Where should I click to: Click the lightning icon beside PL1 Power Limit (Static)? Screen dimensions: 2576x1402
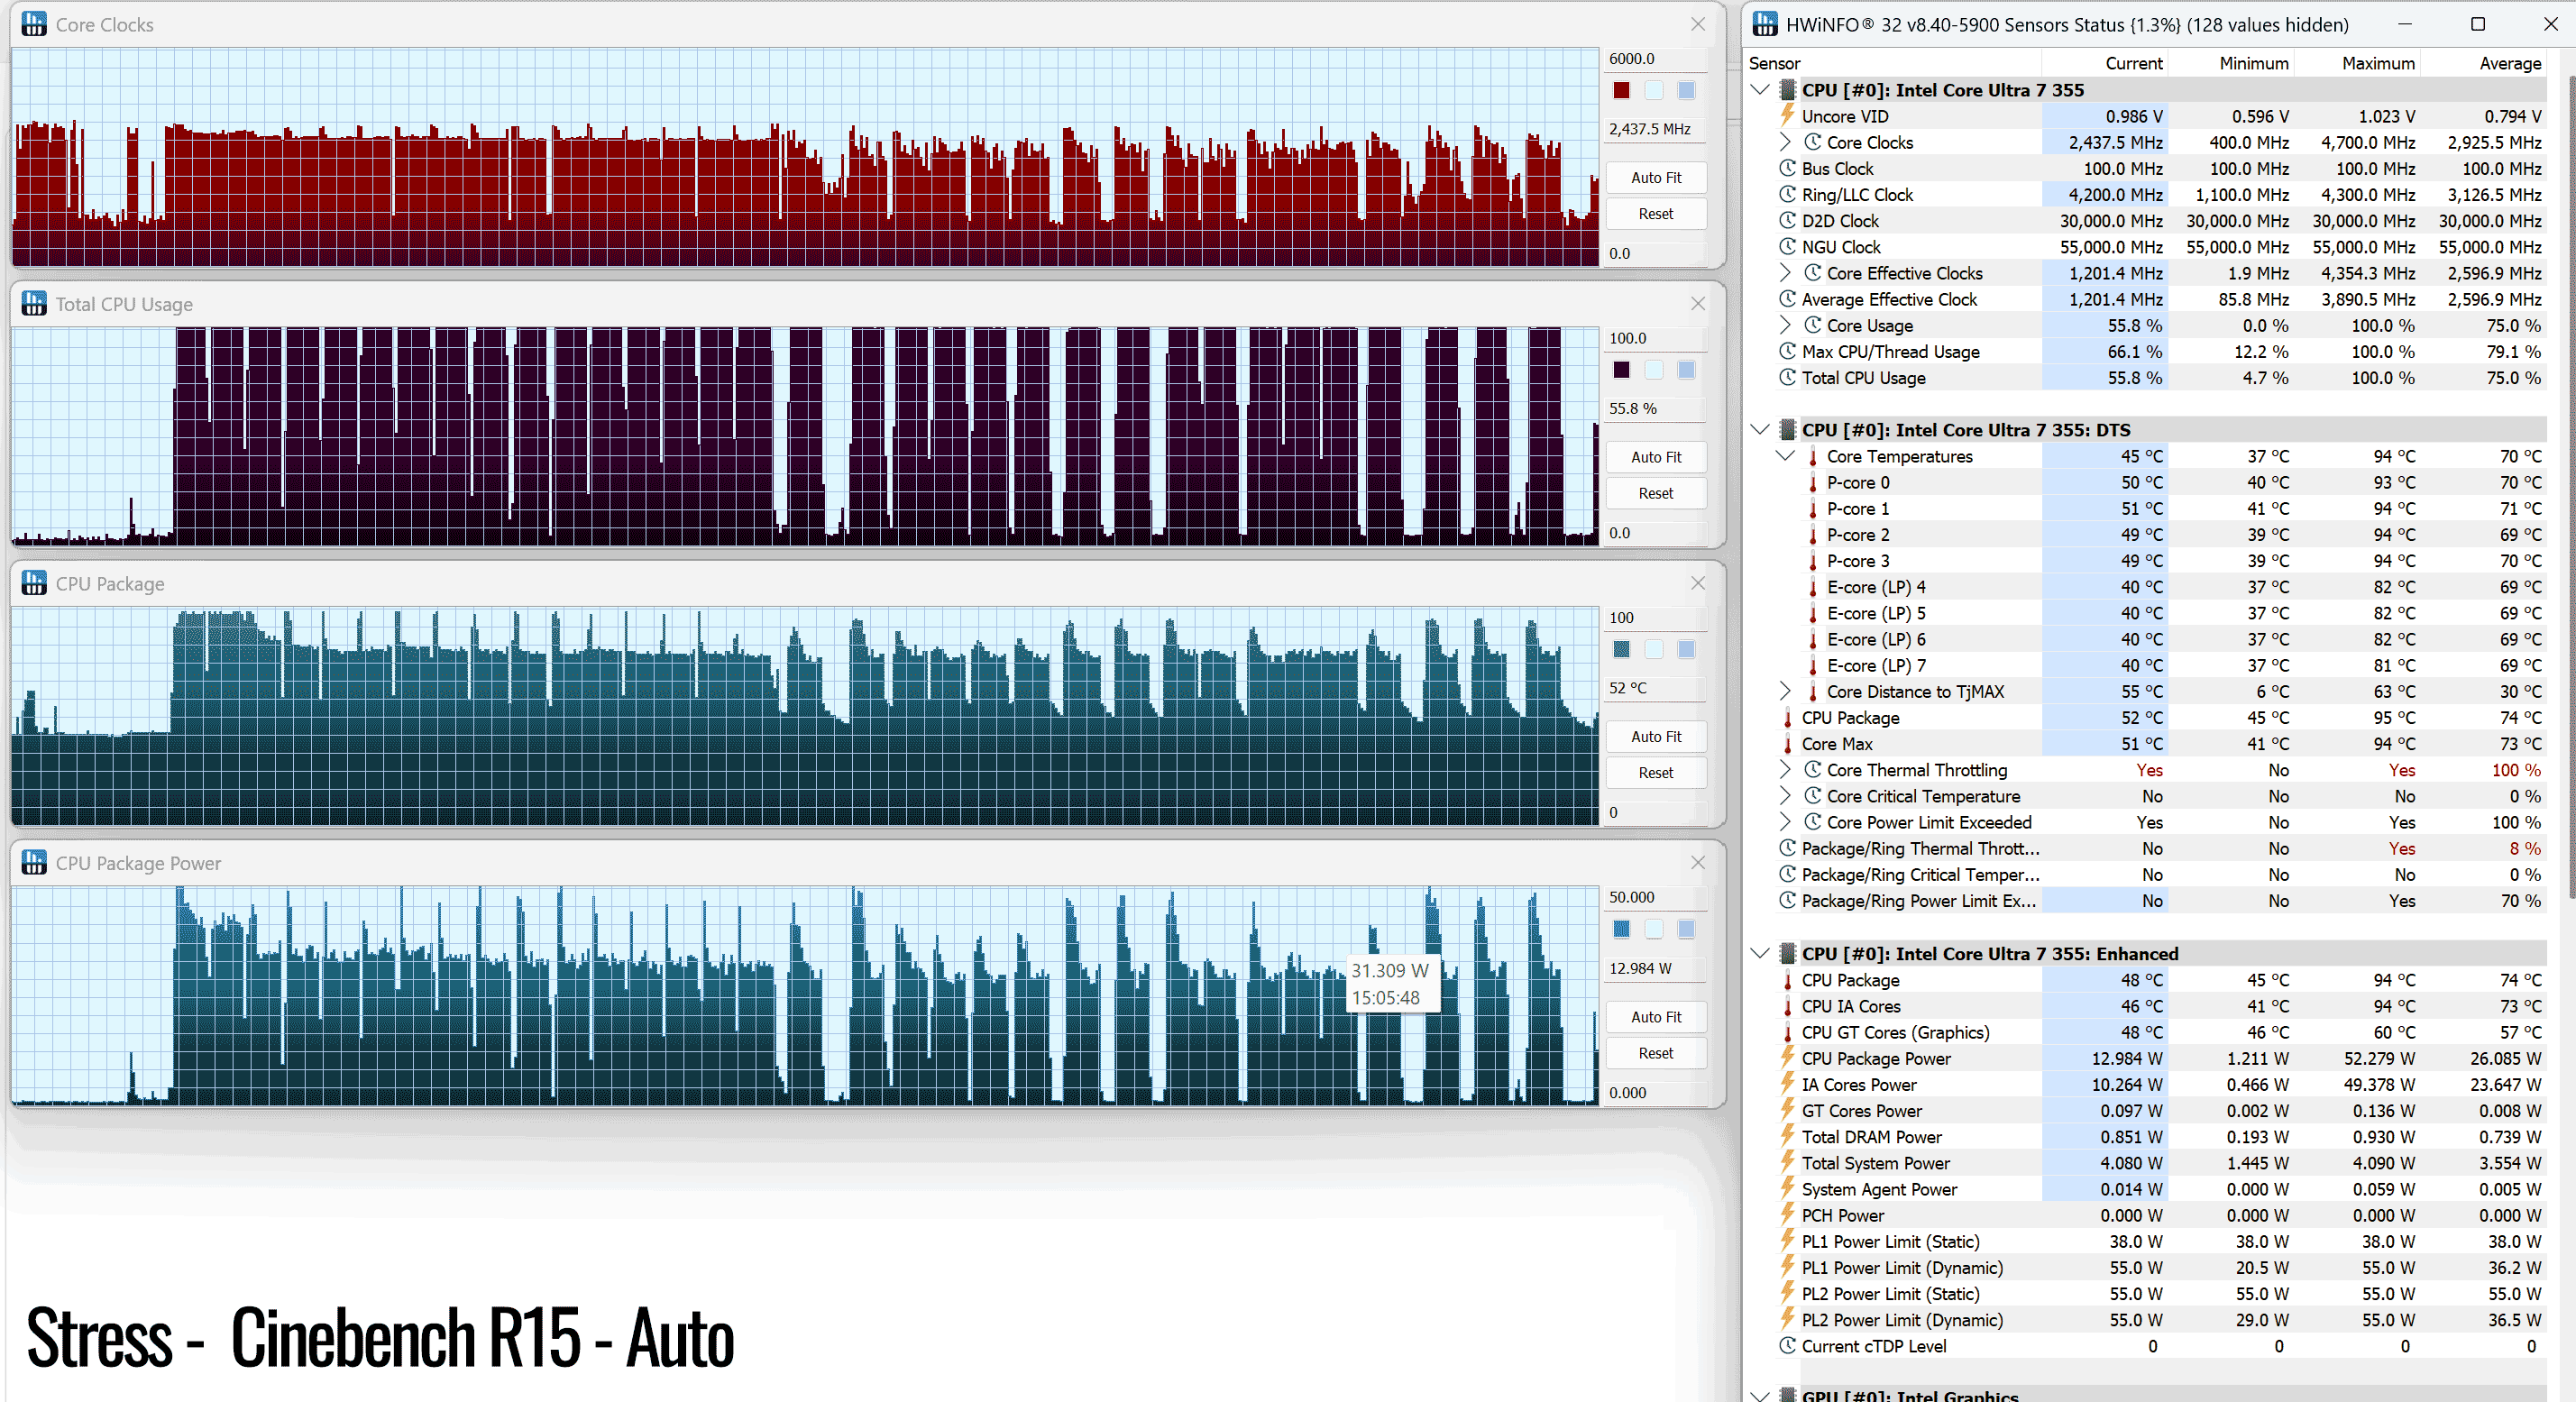[x=1787, y=1241]
